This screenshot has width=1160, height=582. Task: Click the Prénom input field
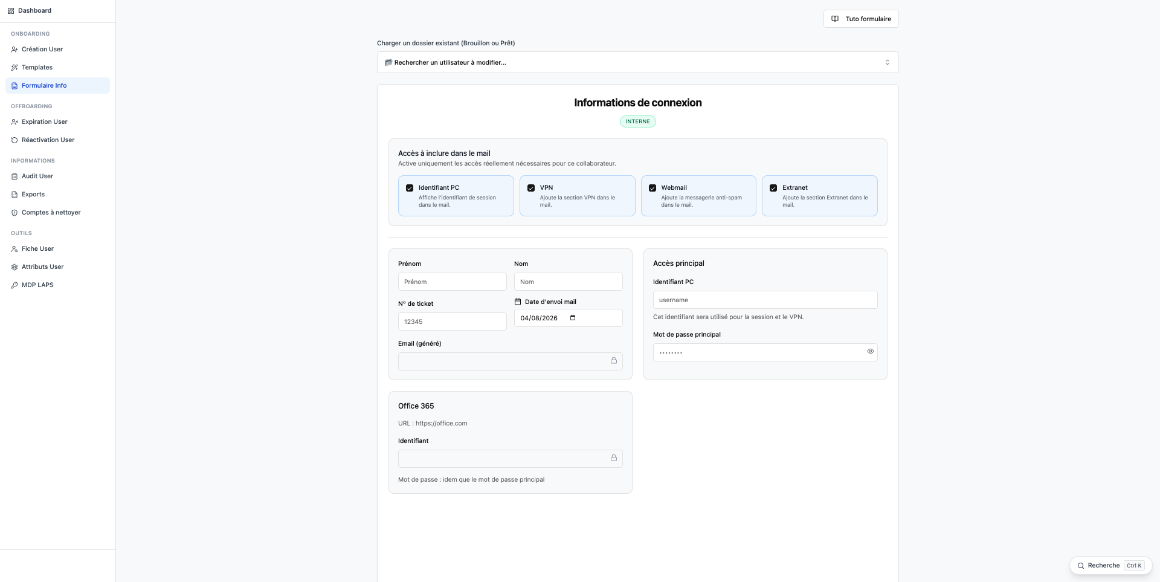(452, 282)
